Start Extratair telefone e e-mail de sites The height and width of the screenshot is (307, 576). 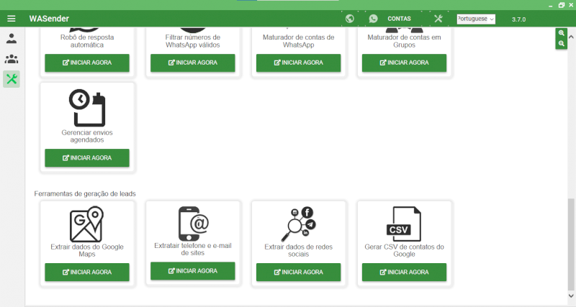[193, 271]
